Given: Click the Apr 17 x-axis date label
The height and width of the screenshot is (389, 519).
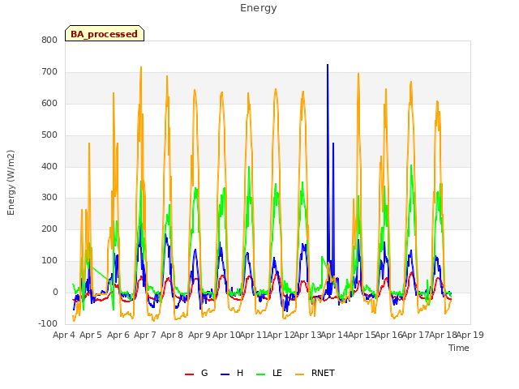Looking at the screenshot, I should coord(416,335).
